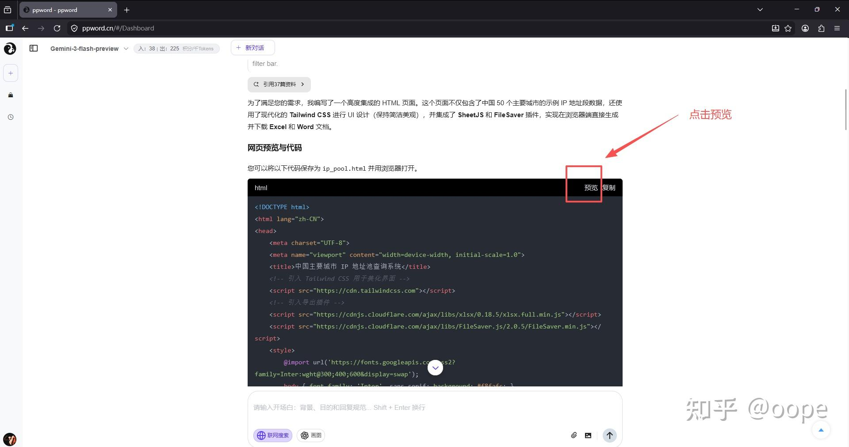The width and height of the screenshot is (849, 447).
Task: Click the 'filter bar.' quoted text
Action: 265,64
